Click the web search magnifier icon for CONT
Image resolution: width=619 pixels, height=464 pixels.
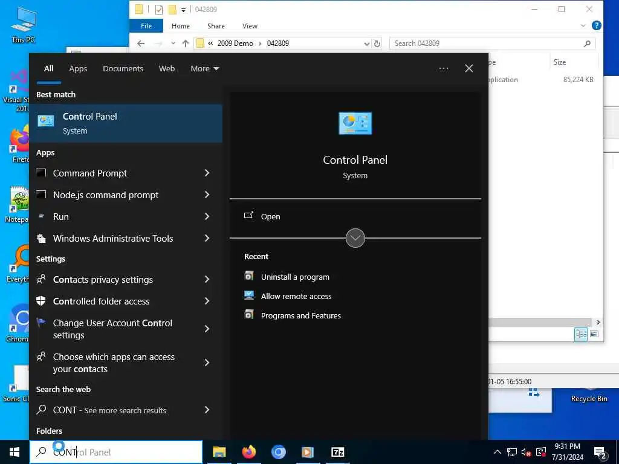41,410
